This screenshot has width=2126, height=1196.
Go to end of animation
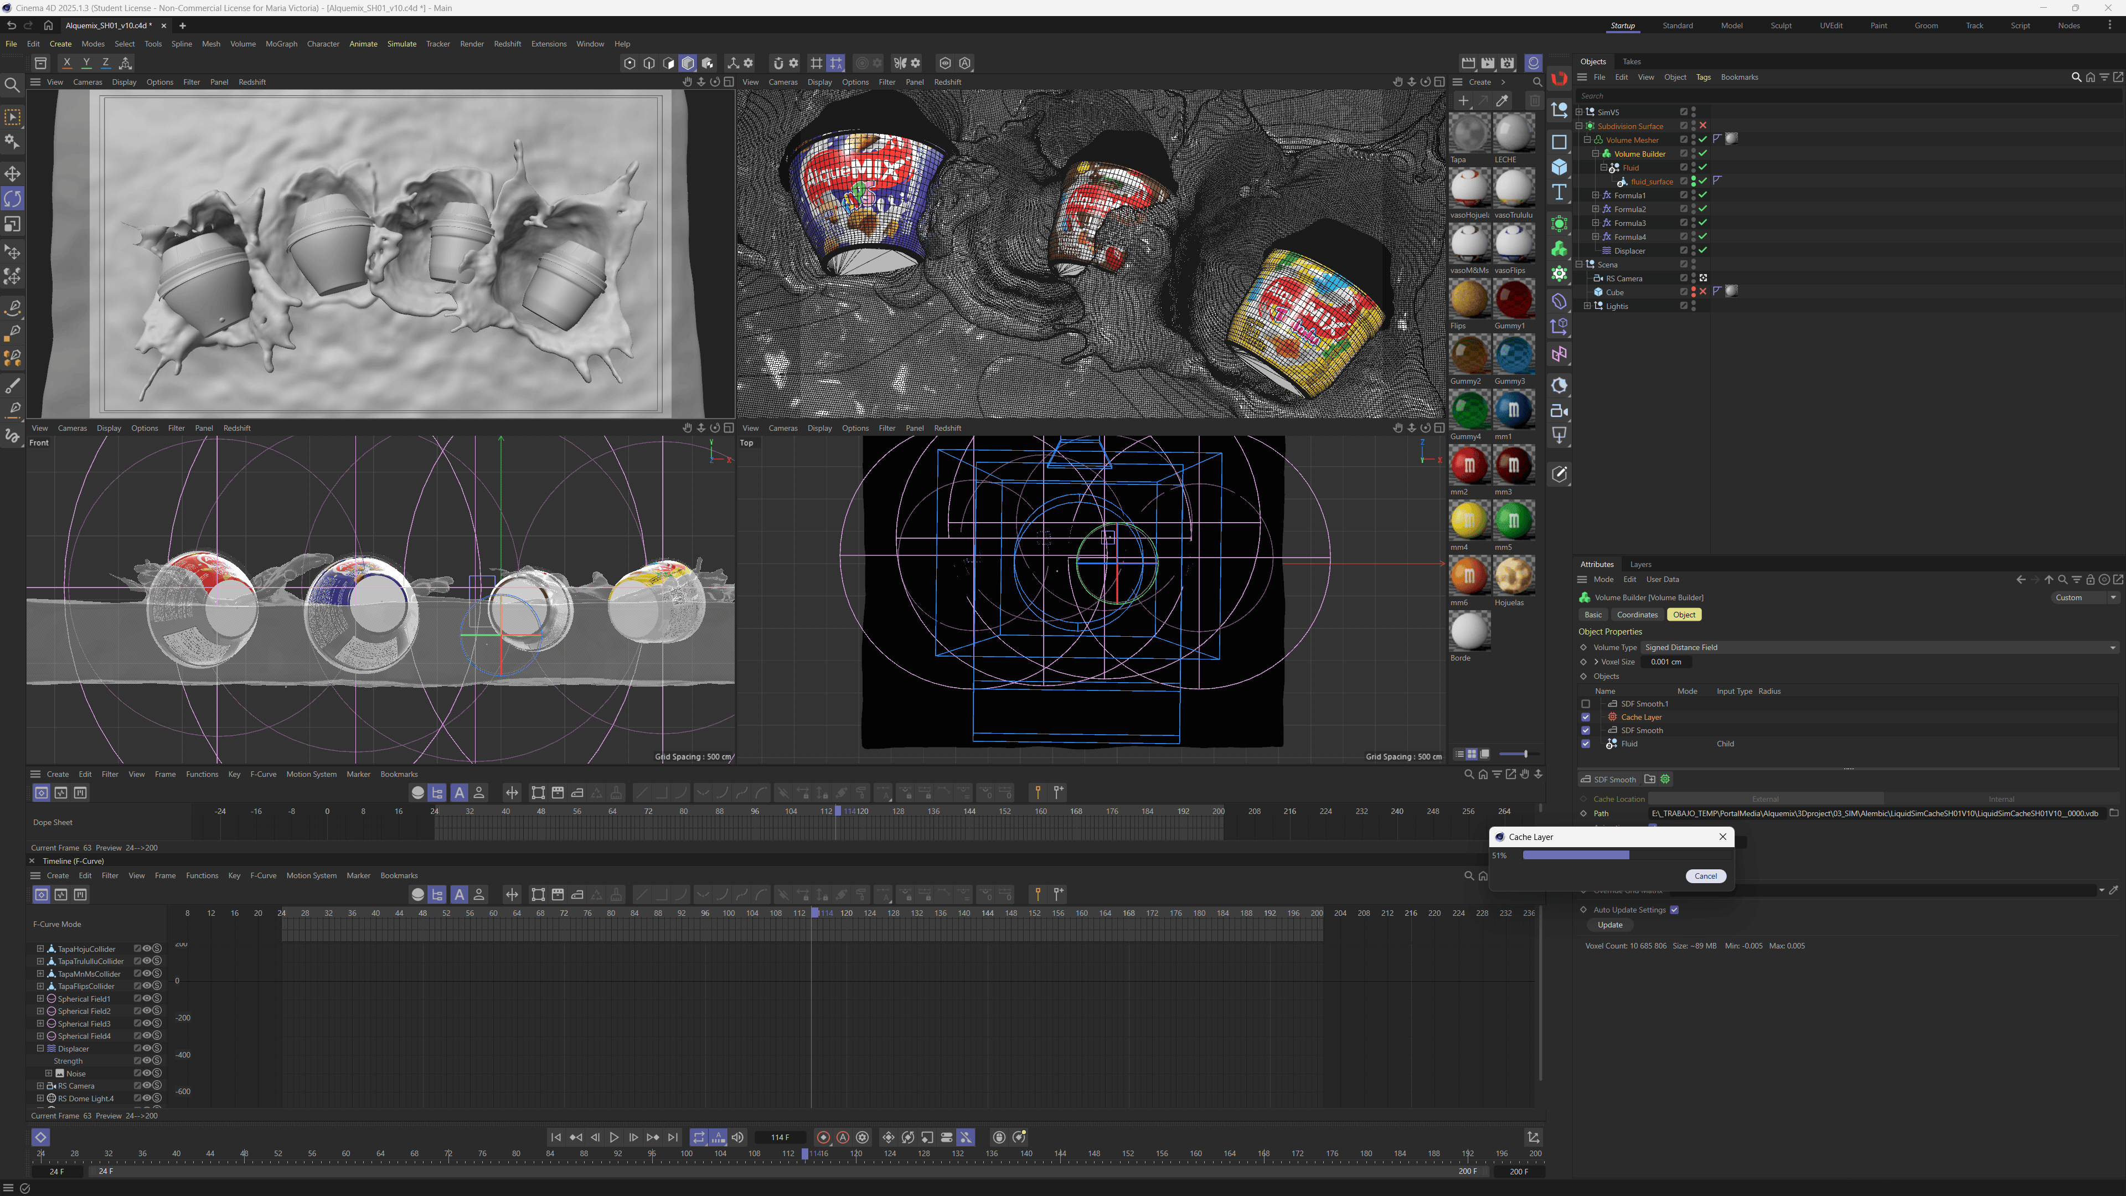[673, 1137]
